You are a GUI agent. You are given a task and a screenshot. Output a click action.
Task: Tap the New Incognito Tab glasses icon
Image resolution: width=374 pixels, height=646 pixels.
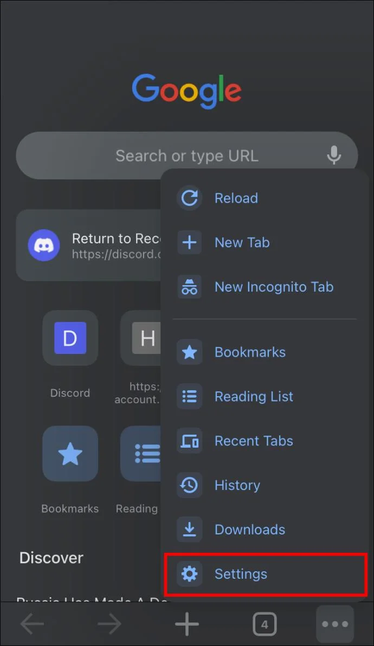pyautogui.click(x=189, y=287)
